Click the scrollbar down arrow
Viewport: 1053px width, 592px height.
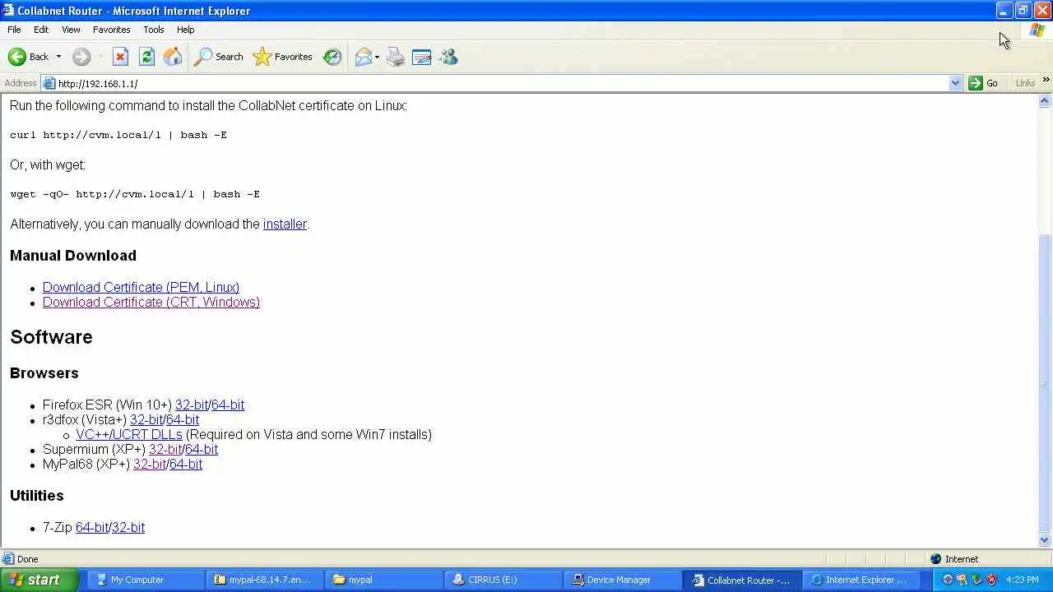(x=1045, y=540)
